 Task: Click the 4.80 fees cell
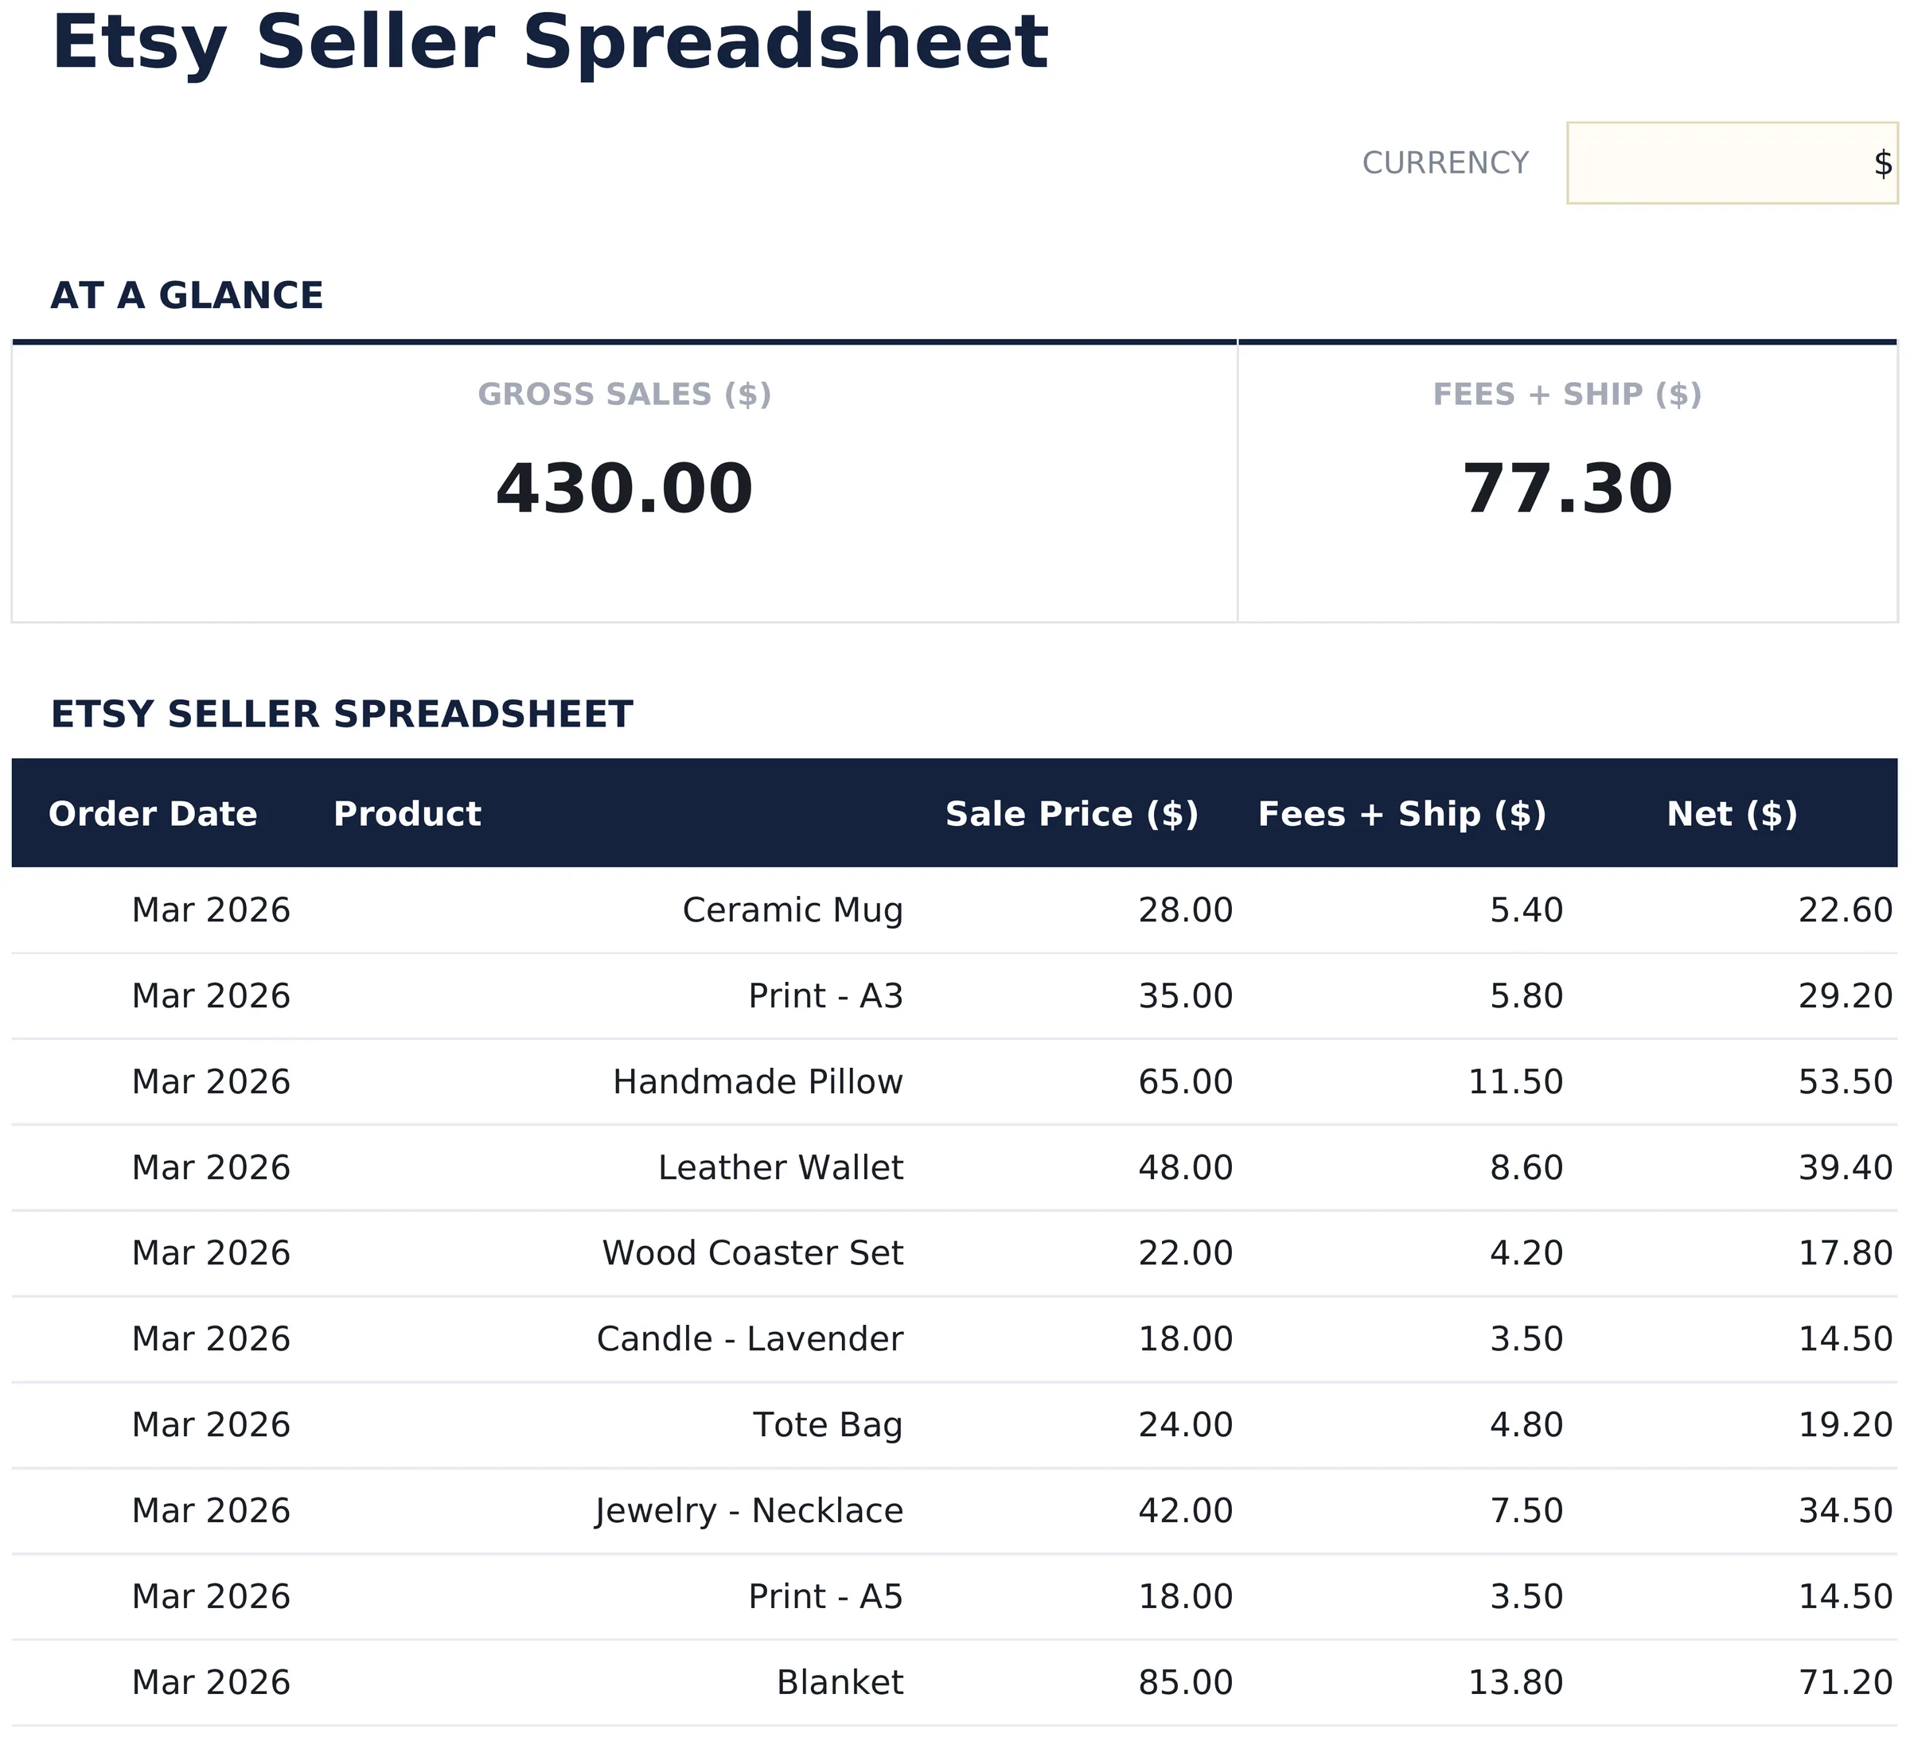click(x=1526, y=1425)
